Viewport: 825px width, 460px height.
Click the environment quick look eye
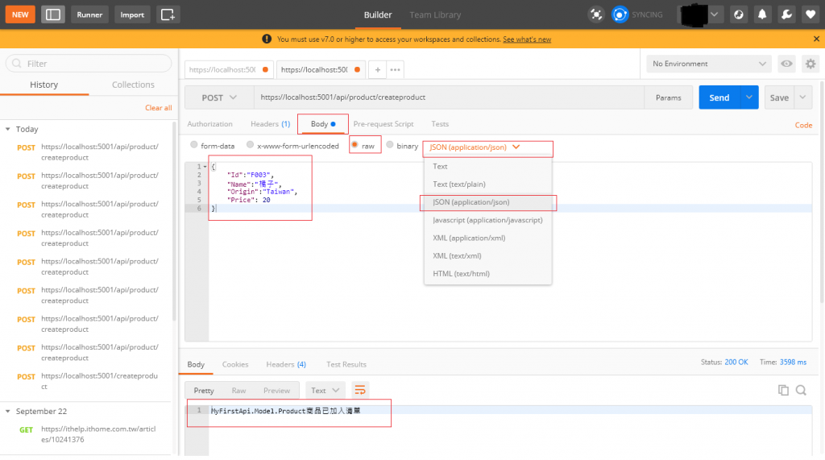click(786, 64)
